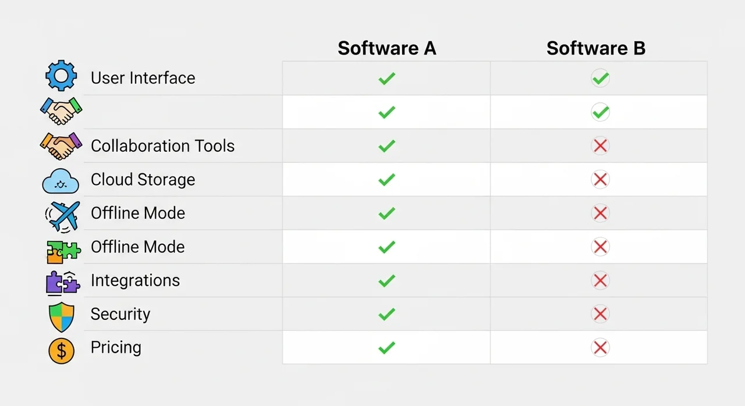The height and width of the screenshot is (406, 745).
Task: Click the green and orange puzzle icon
Action: click(62, 250)
